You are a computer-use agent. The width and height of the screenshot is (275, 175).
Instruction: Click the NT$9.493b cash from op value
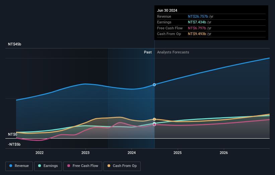point(197,34)
